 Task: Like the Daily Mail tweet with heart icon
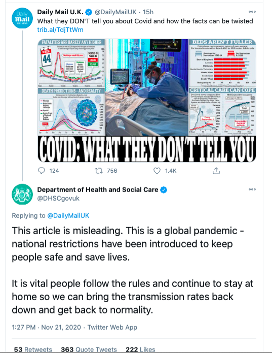pyautogui.click(x=157, y=171)
